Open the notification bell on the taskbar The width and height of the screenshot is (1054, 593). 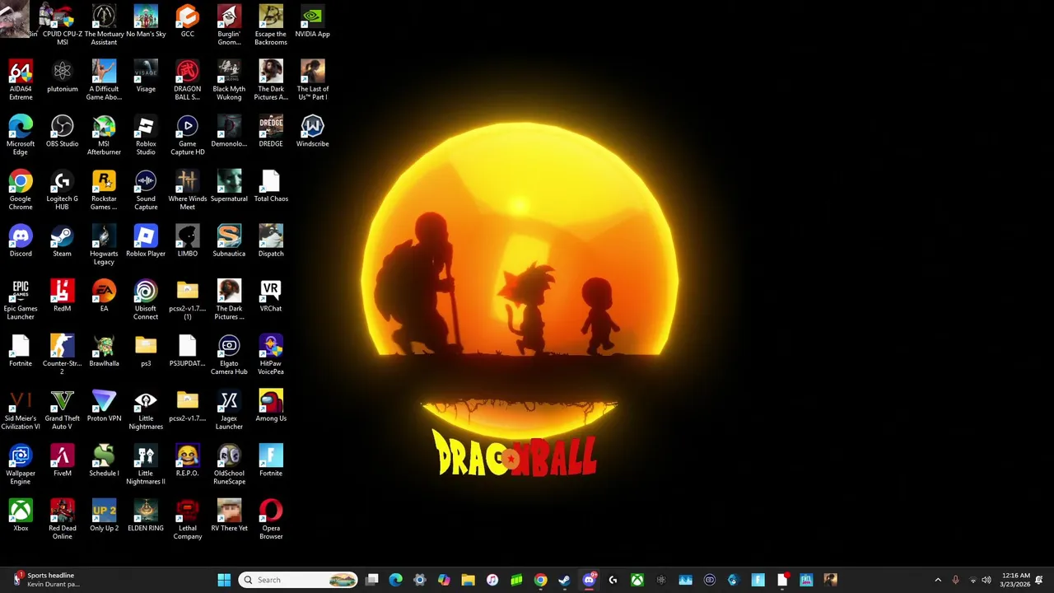tap(1039, 580)
